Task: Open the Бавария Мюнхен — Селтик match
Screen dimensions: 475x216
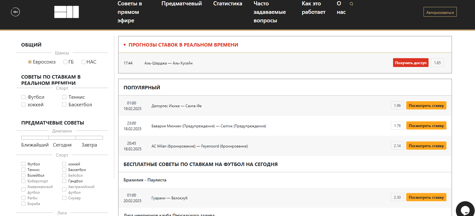Action: point(208,126)
